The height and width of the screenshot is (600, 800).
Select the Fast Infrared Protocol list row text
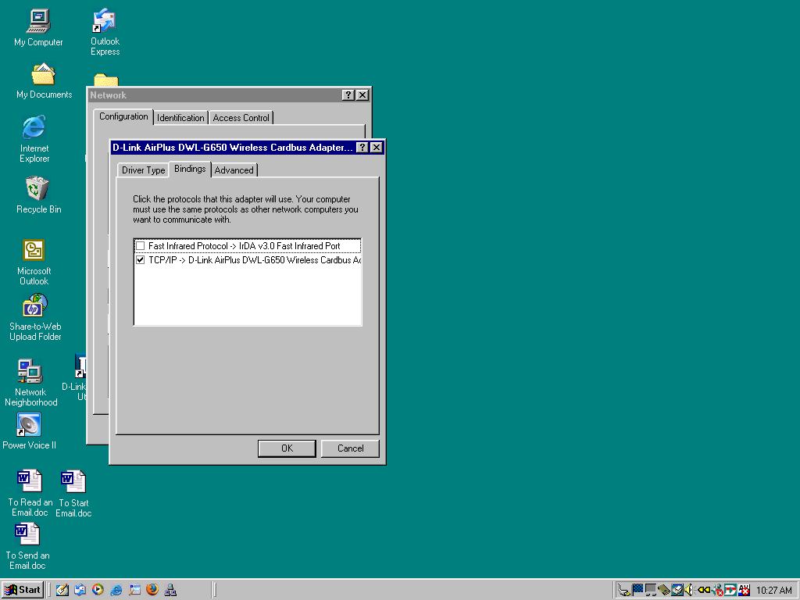[x=244, y=246]
